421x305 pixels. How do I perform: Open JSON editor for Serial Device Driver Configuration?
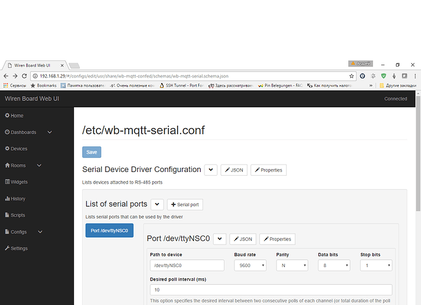point(234,170)
